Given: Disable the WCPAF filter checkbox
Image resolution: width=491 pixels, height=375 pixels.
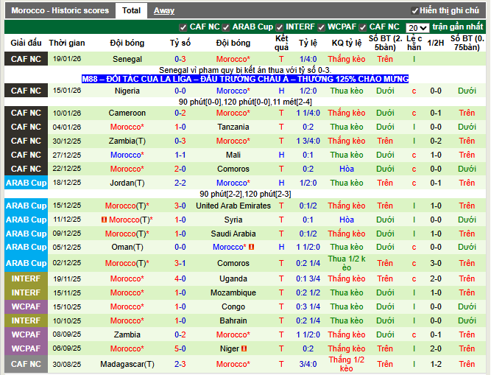Looking at the screenshot, I should [x=321, y=27].
